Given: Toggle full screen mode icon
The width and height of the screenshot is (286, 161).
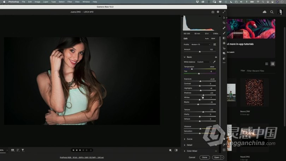Looking at the screenshot, I should [x=224, y=12].
